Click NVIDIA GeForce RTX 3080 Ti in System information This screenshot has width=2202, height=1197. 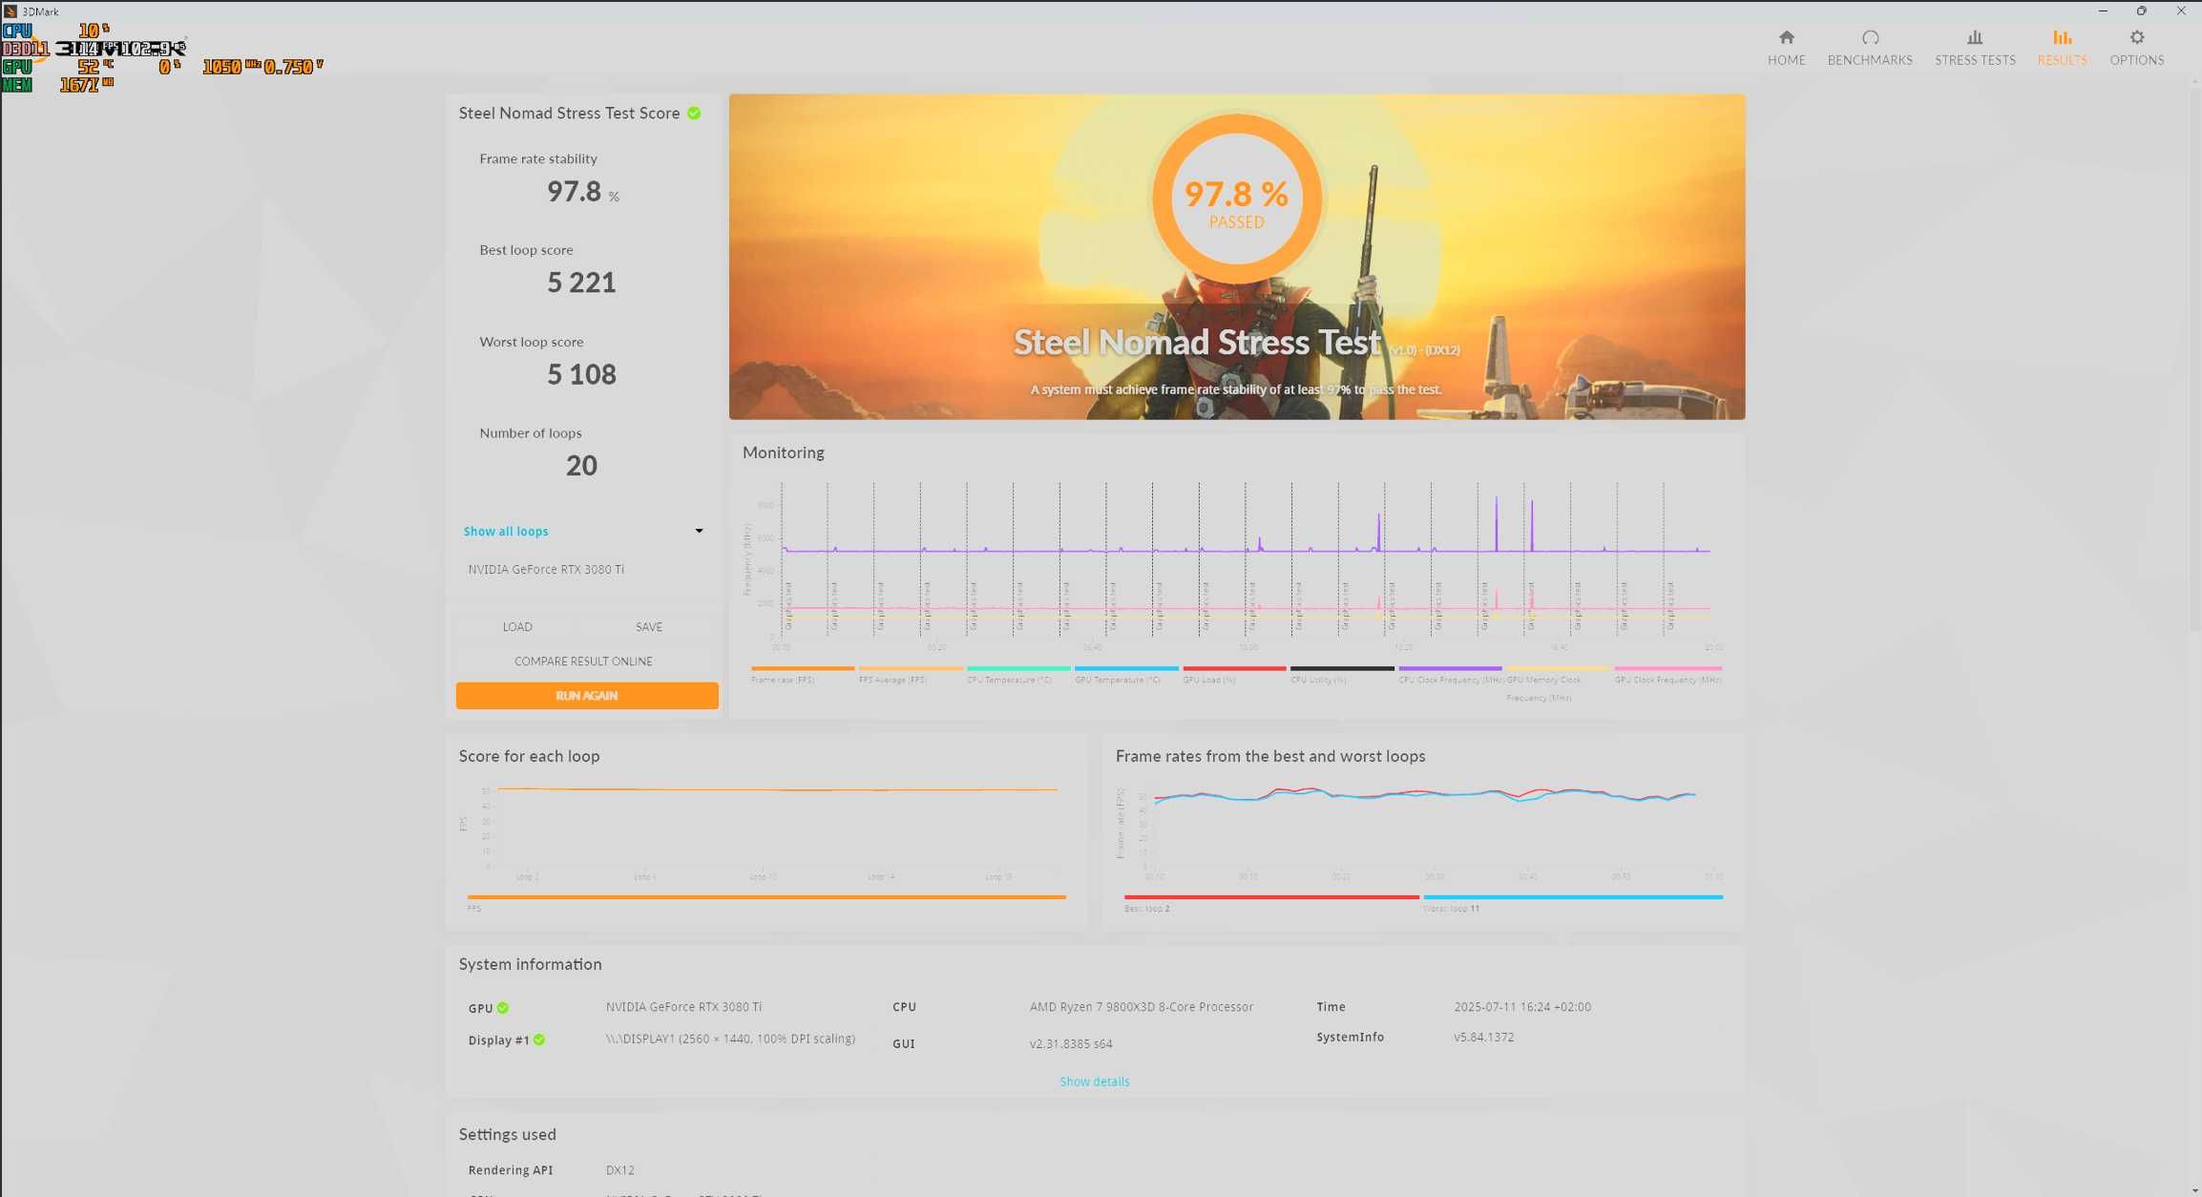pos(683,1006)
